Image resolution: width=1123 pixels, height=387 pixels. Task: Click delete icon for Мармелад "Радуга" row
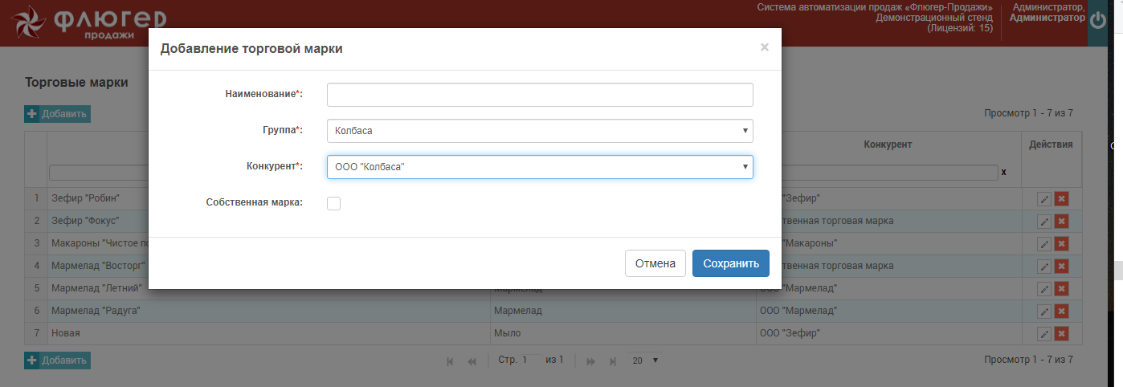pos(1060,312)
